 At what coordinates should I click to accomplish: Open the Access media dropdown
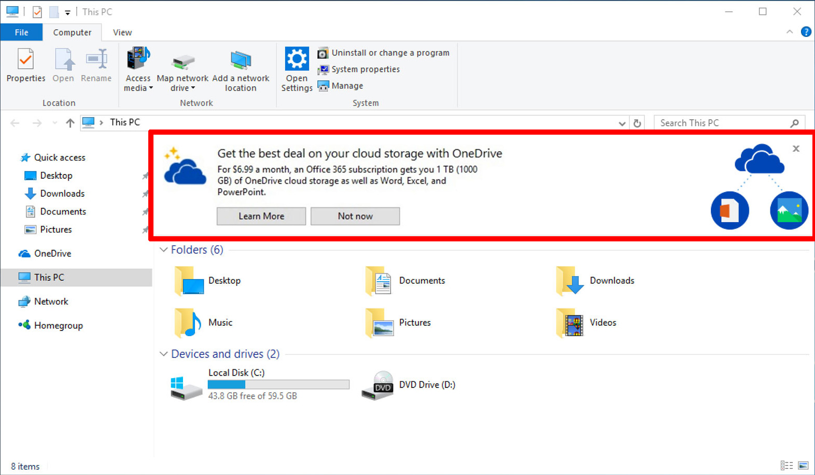click(138, 69)
